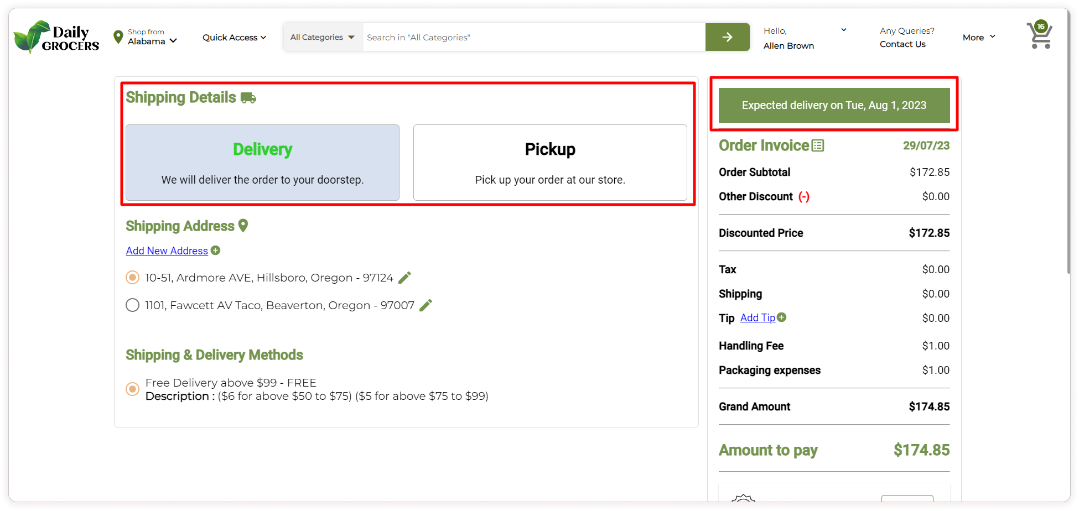Viewport: 1079px width, 511px height.
Task: Edit the Ardmore AVE address pencil icon
Action: pyautogui.click(x=405, y=278)
